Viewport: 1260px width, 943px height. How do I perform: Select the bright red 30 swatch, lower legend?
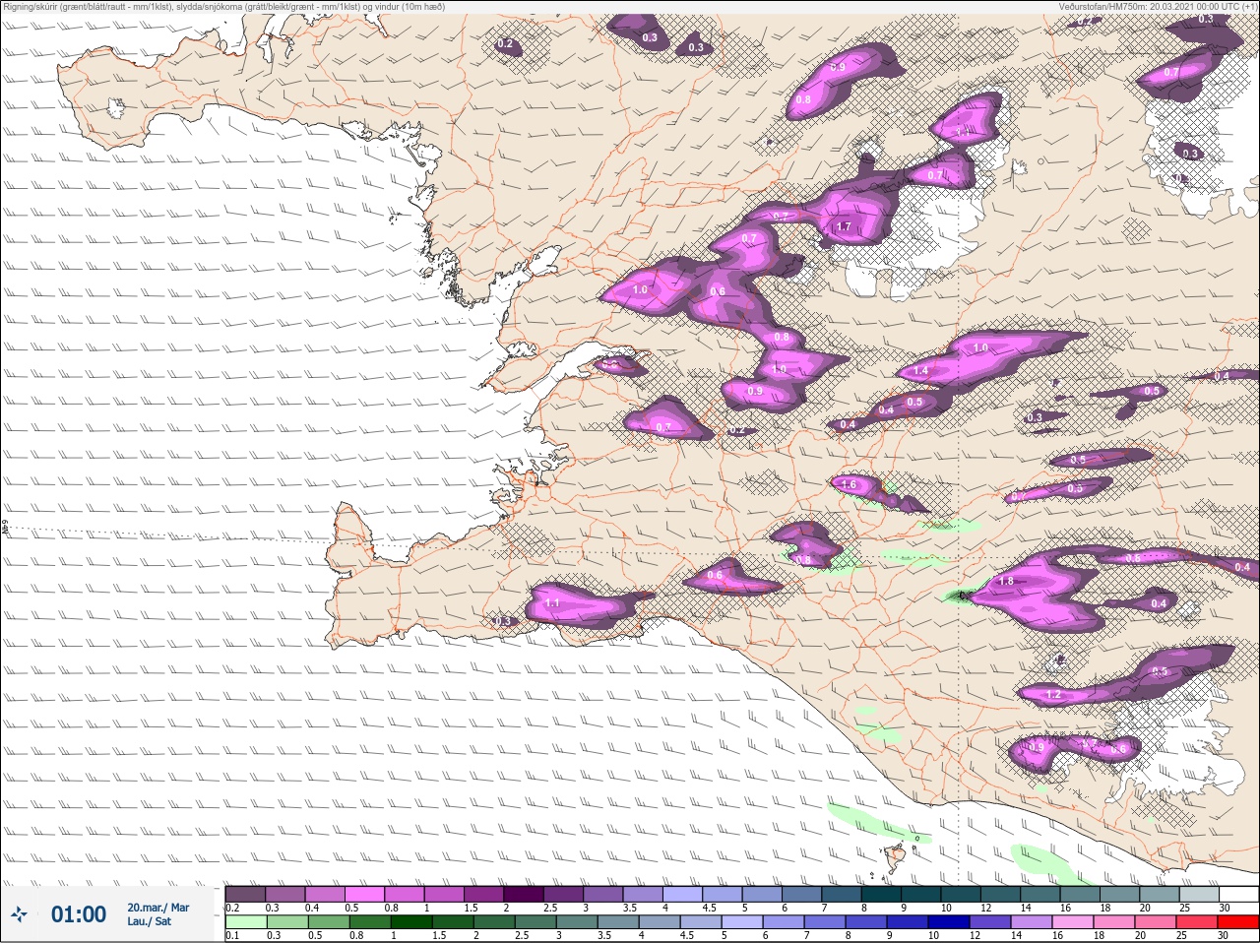point(1238,922)
